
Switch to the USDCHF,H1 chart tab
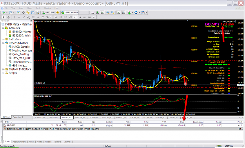[x=94, y=117]
